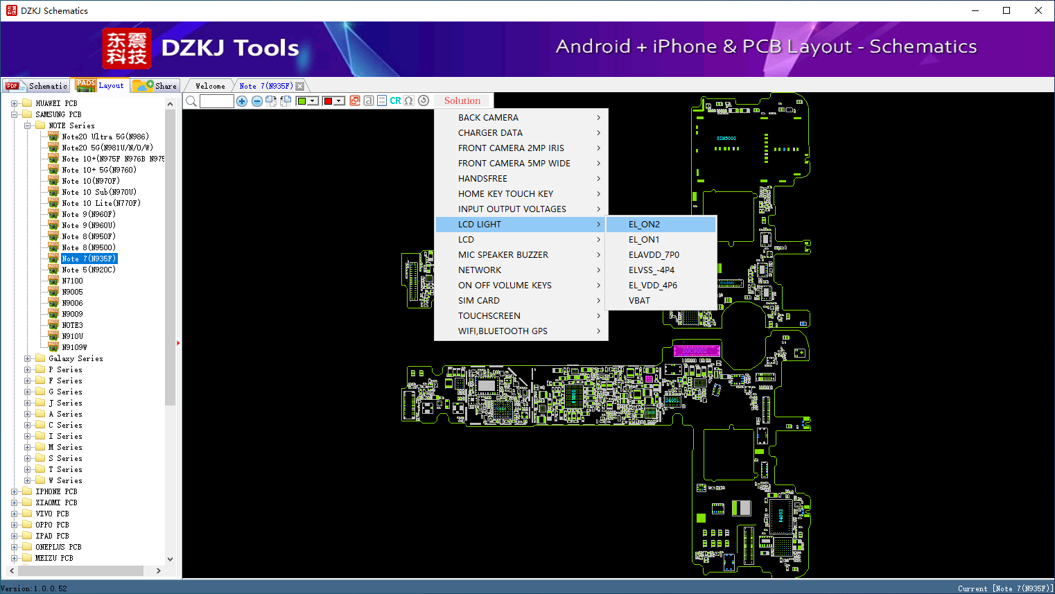
Task: Click the blue minus zoom-out icon
Action: 257,101
